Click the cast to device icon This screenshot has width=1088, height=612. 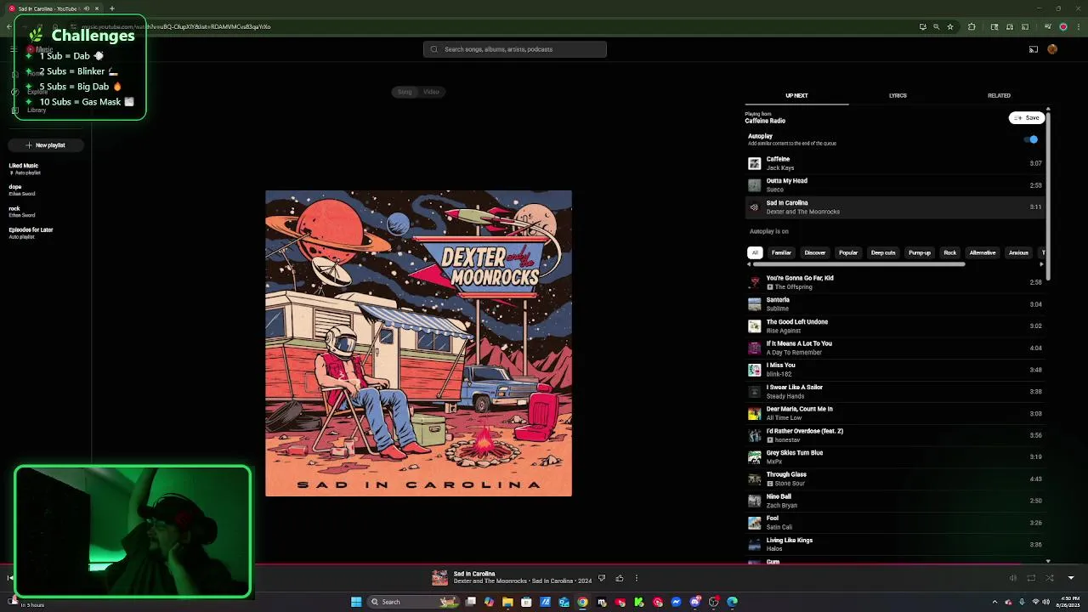1034,49
